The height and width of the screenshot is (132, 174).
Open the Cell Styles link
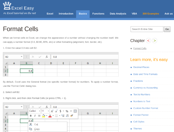click(x=139, y=122)
